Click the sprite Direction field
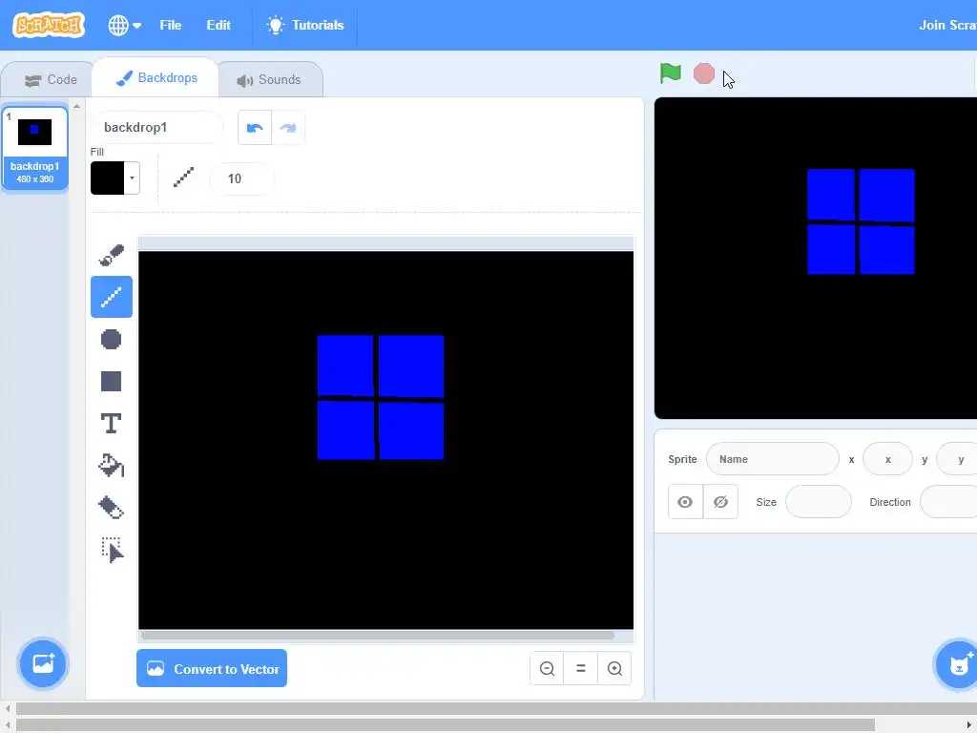The image size is (977, 733). pyautogui.click(x=948, y=502)
